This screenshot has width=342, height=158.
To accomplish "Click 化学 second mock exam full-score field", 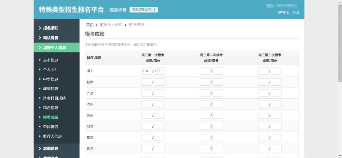I will [218, 148].
